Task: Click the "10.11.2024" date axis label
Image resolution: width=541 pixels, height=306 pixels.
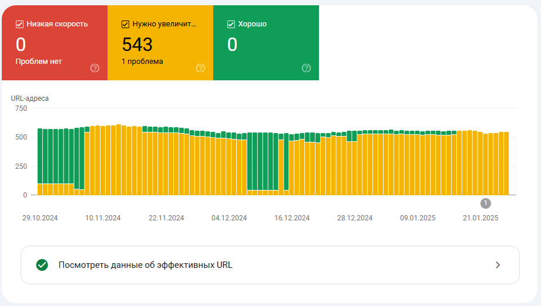Action: [103, 218]
